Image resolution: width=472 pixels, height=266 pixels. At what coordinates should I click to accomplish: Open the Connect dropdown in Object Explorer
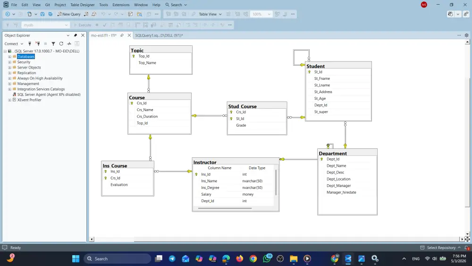click(x=14, y=43)
